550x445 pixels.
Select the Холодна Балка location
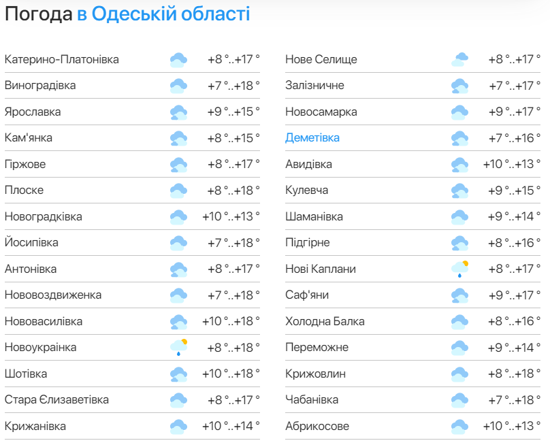coord(325,321)
